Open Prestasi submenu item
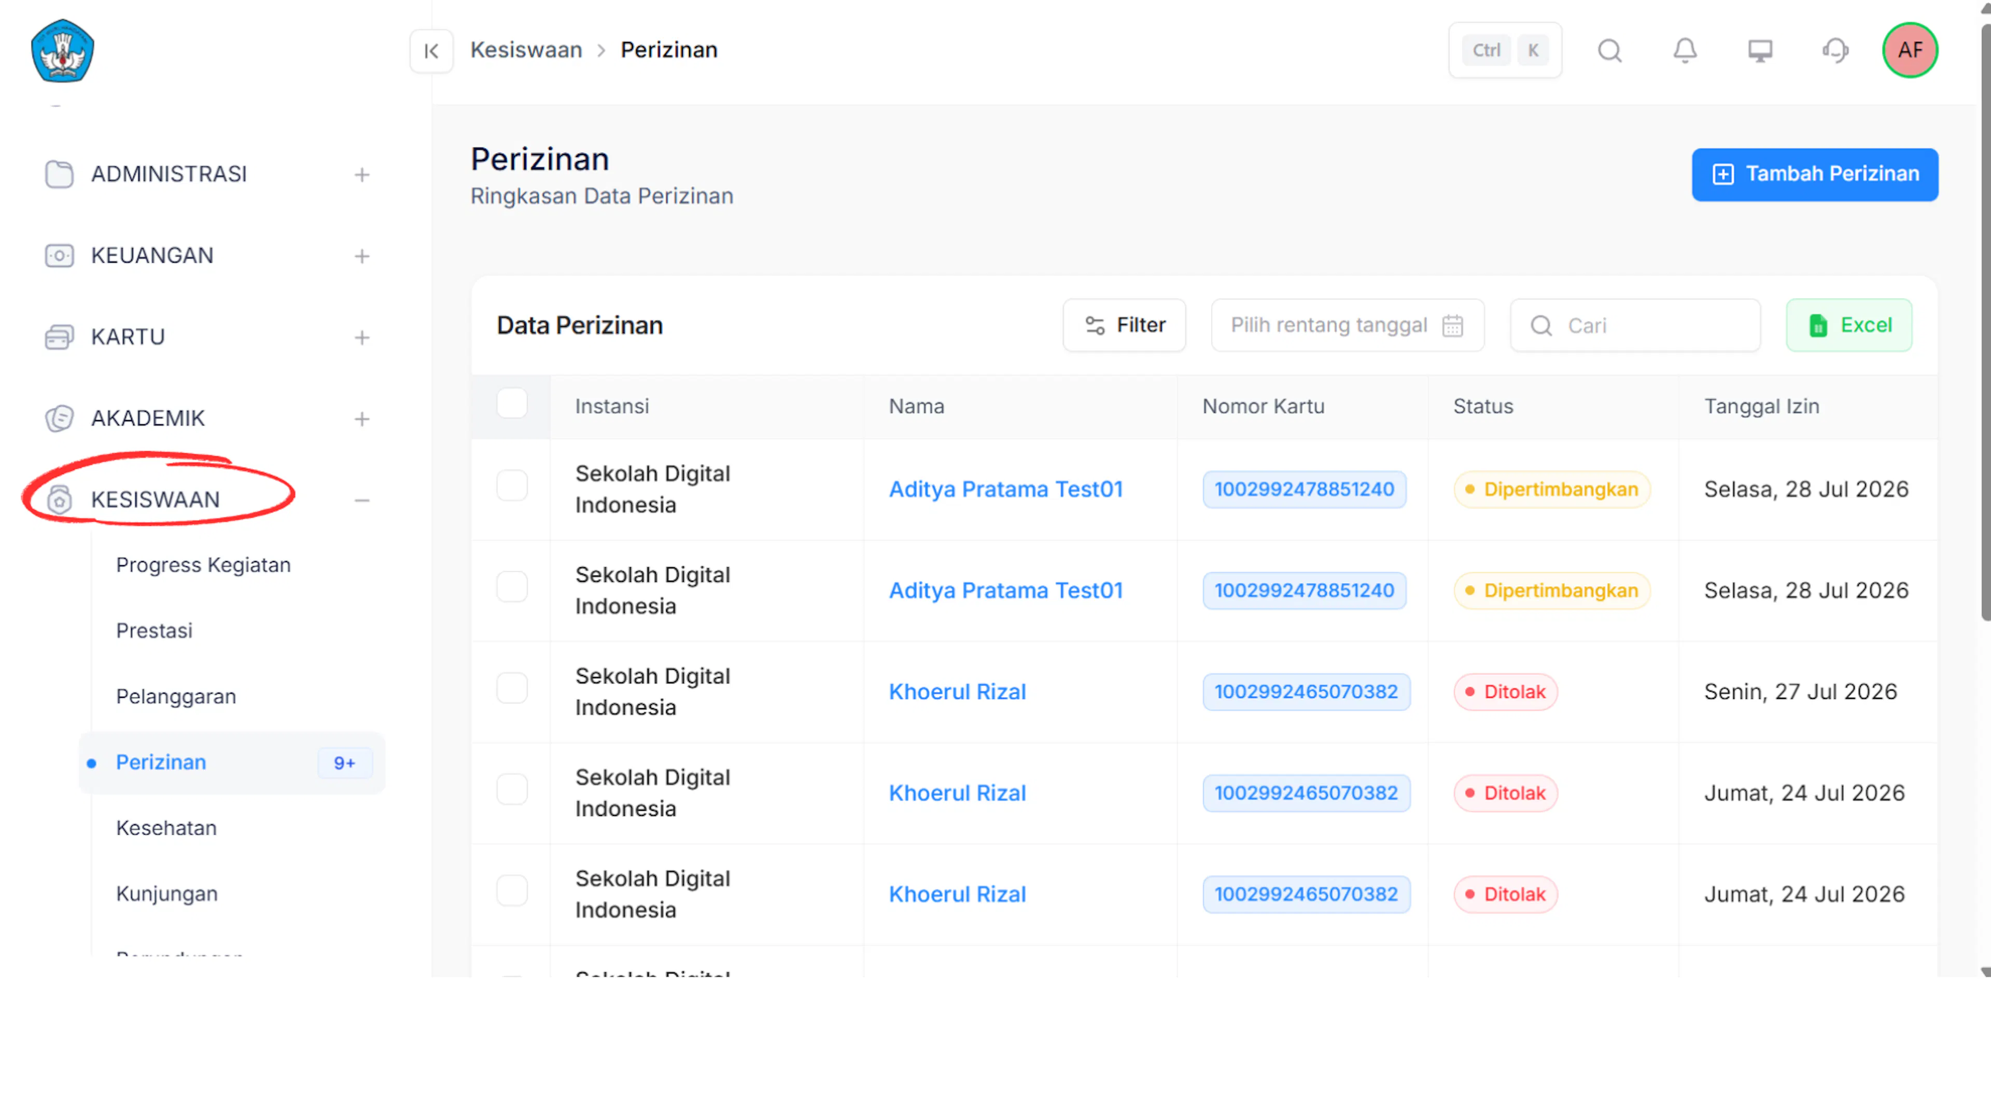The image size is (1991, 1119). [154, 631]
